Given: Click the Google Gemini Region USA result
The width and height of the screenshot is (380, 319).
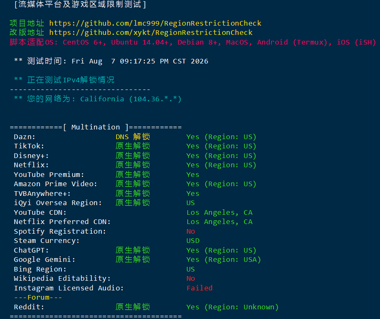Looking at the screenshot, I should pyautogui.click(x=223, y=259).
